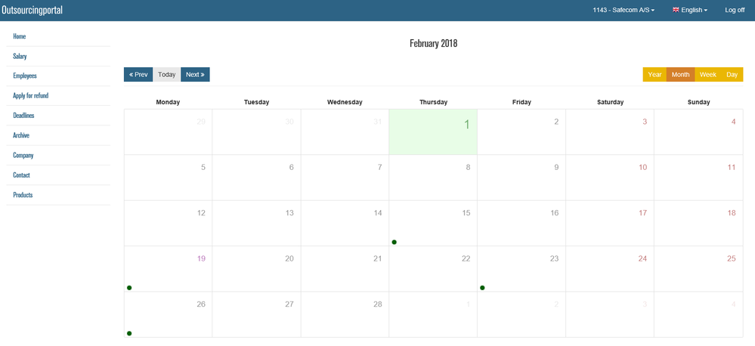This screenshot has height=346, width=755.
Task: Switch to Week view
Action: coord(708,75)
